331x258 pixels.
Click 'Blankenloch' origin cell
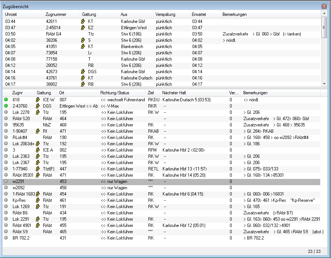pos(132,47)
